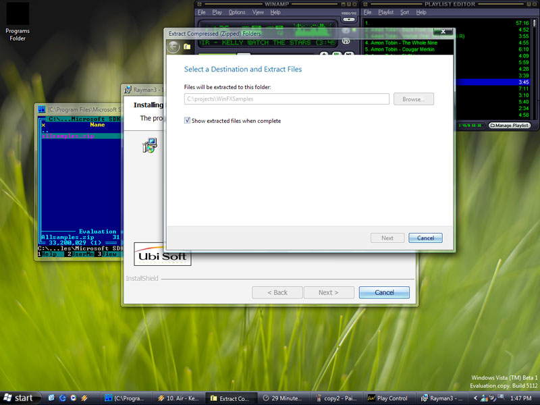
Task: Launch Winamp lightning bolt icon in quick launch
Action: (84, 398)
